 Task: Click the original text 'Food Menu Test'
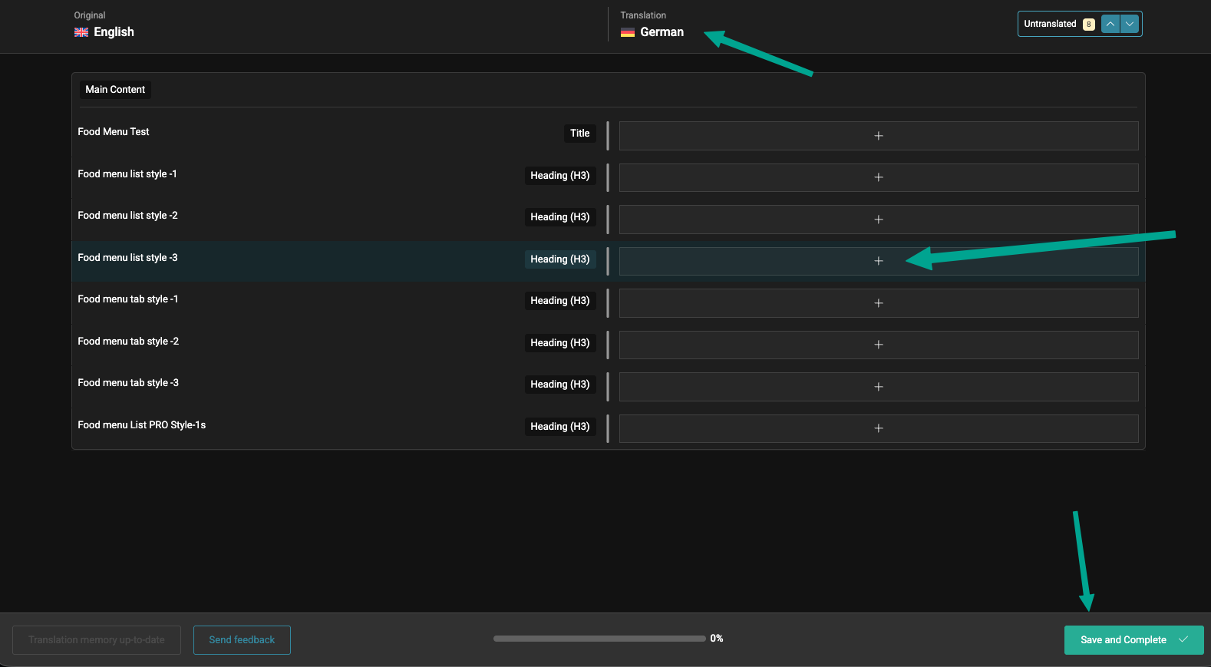pos(114,132)
